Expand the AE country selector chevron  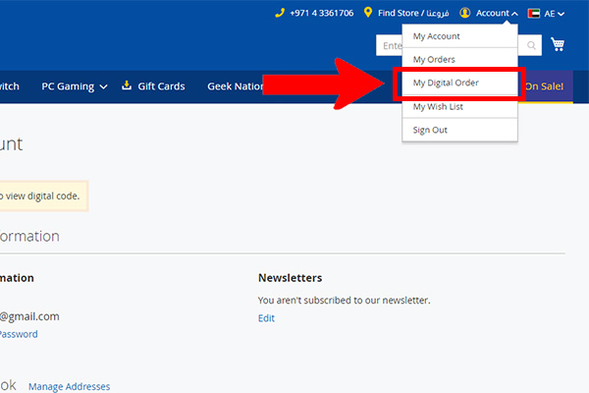pos(561,15)
